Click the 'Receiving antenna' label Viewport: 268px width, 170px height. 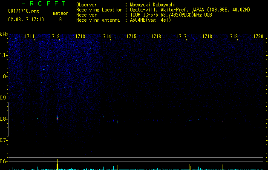pos(98,20)
